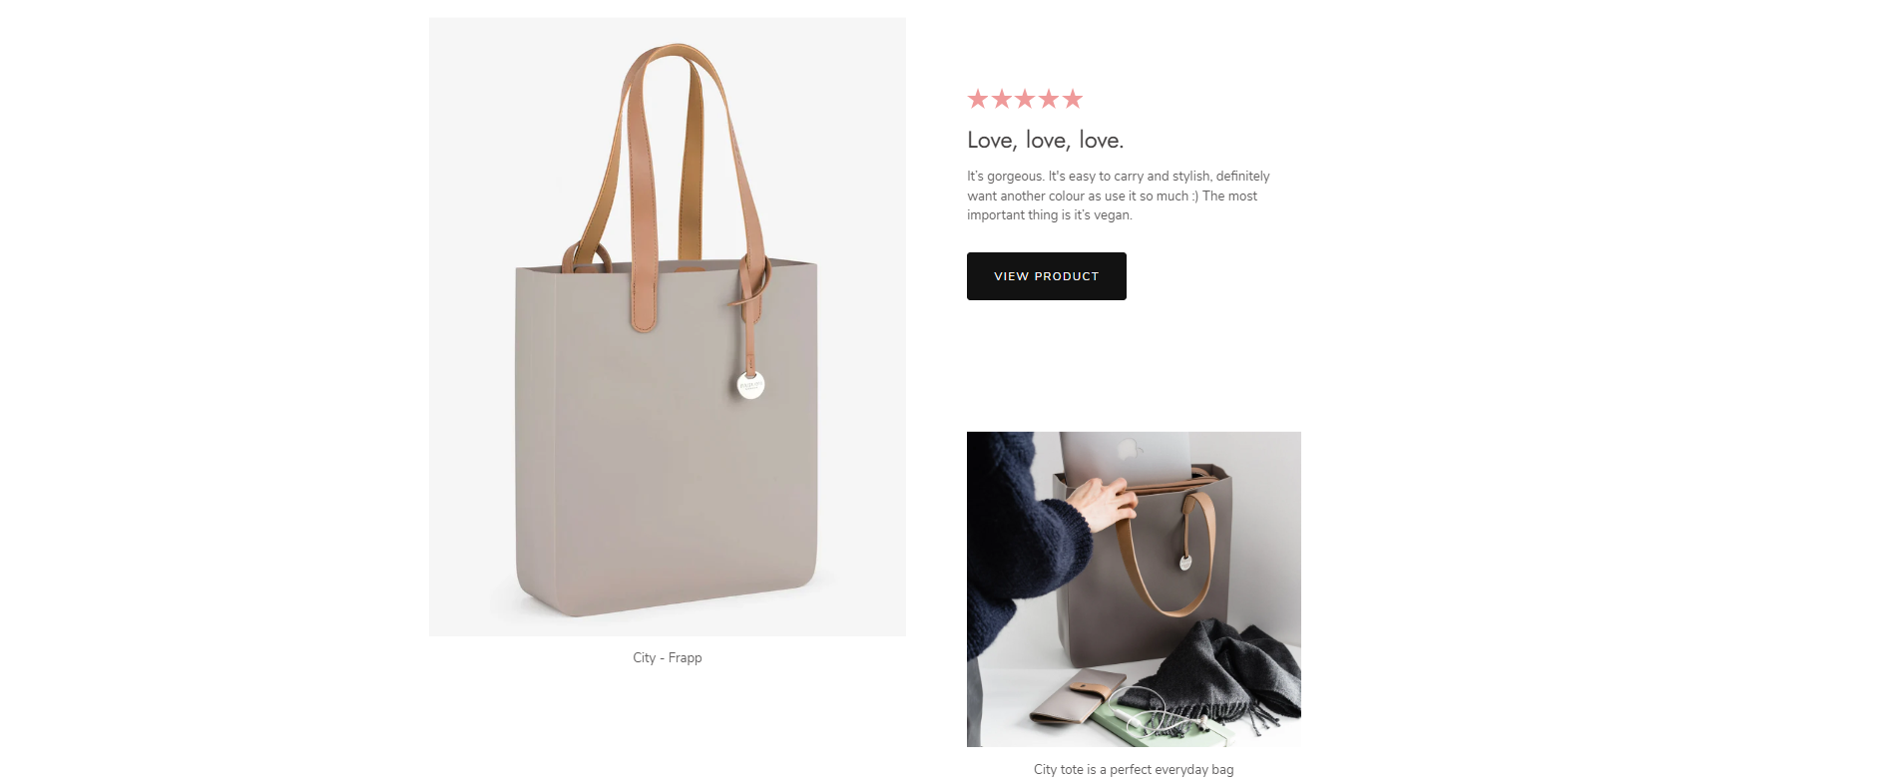Click the second rating star

click(x=1001, y=99)
